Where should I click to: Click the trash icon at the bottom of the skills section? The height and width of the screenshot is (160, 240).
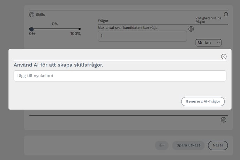coord(224,120)
